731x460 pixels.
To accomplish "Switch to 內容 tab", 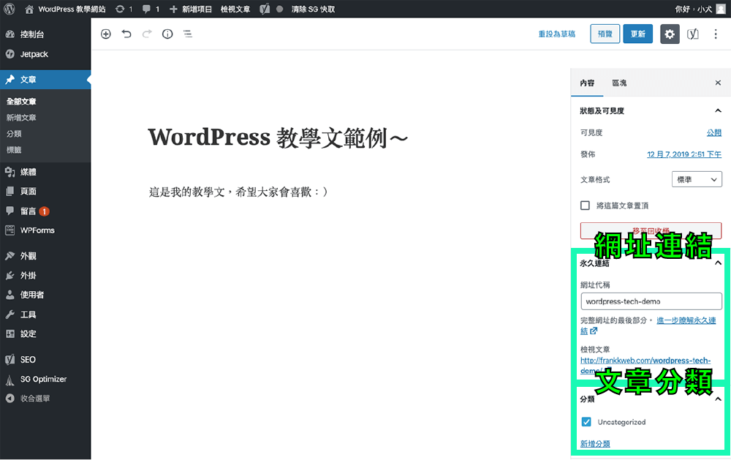I will 587,83.
